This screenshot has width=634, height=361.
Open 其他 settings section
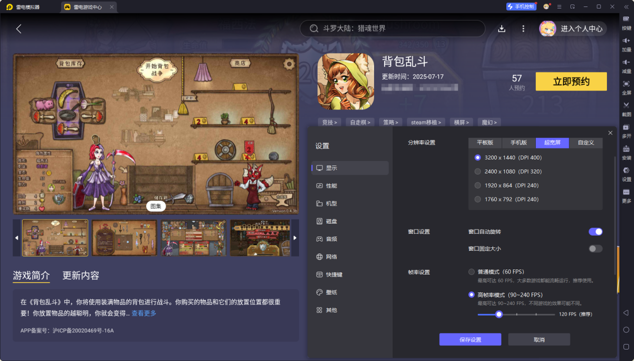point(350,310)
